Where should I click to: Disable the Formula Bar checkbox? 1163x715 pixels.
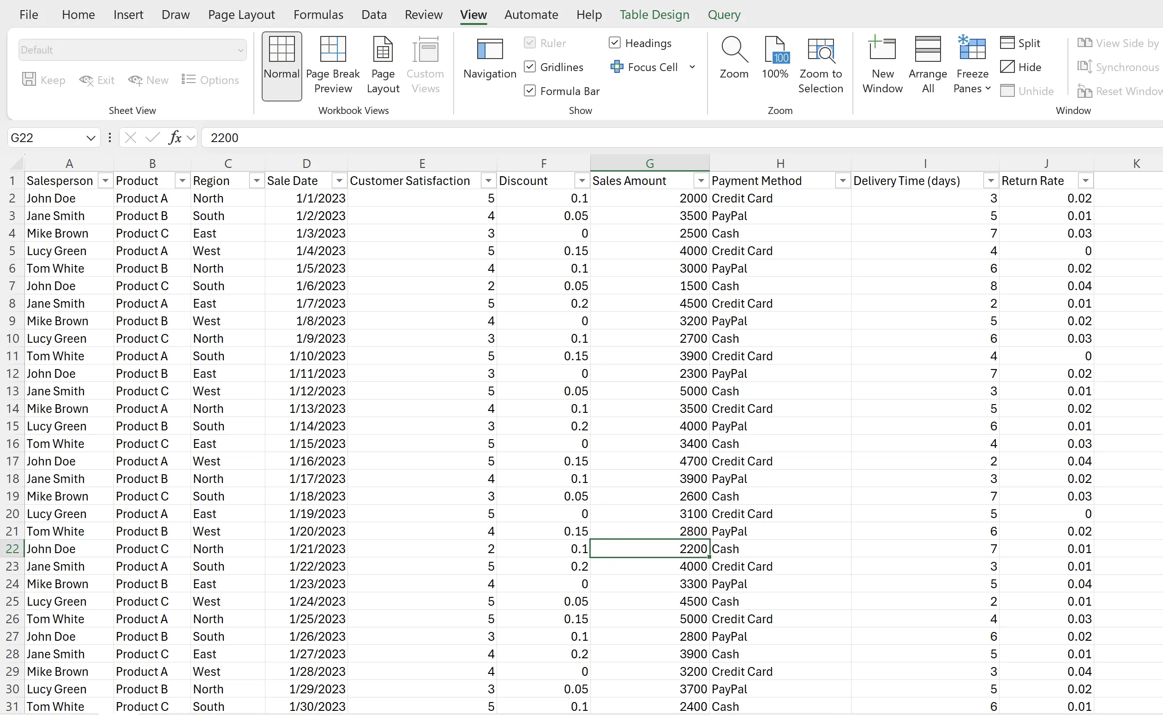pos(530,91)
